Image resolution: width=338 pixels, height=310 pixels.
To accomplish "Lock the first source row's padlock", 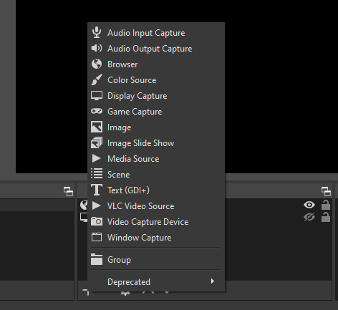I will click(x=326, y=205).
